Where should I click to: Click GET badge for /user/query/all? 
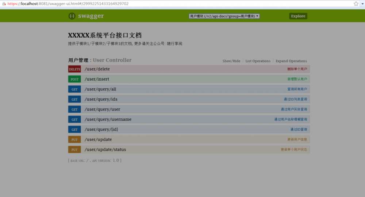[74, 89]
